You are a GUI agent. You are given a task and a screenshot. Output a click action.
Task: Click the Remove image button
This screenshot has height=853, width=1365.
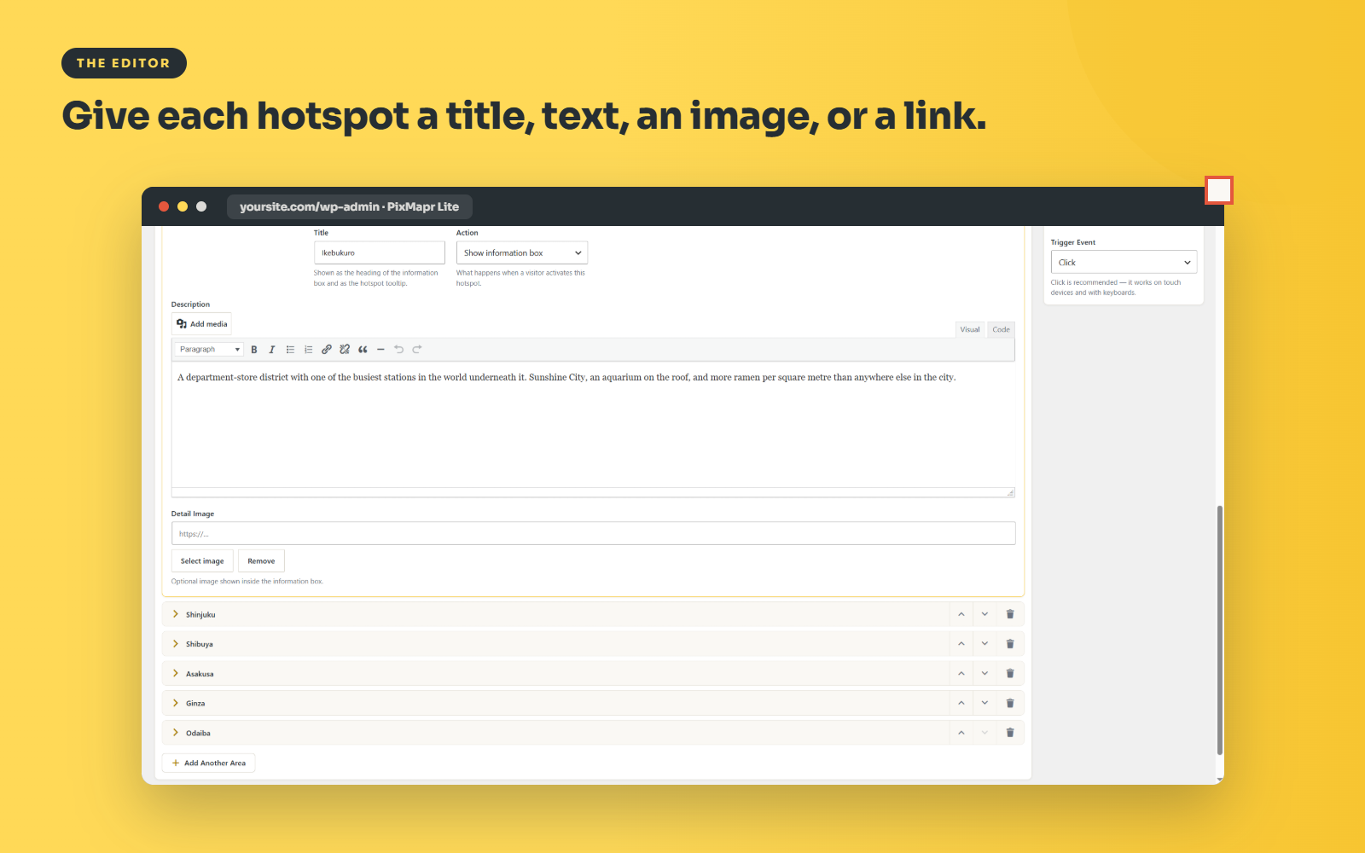click(x=261, y=561)
